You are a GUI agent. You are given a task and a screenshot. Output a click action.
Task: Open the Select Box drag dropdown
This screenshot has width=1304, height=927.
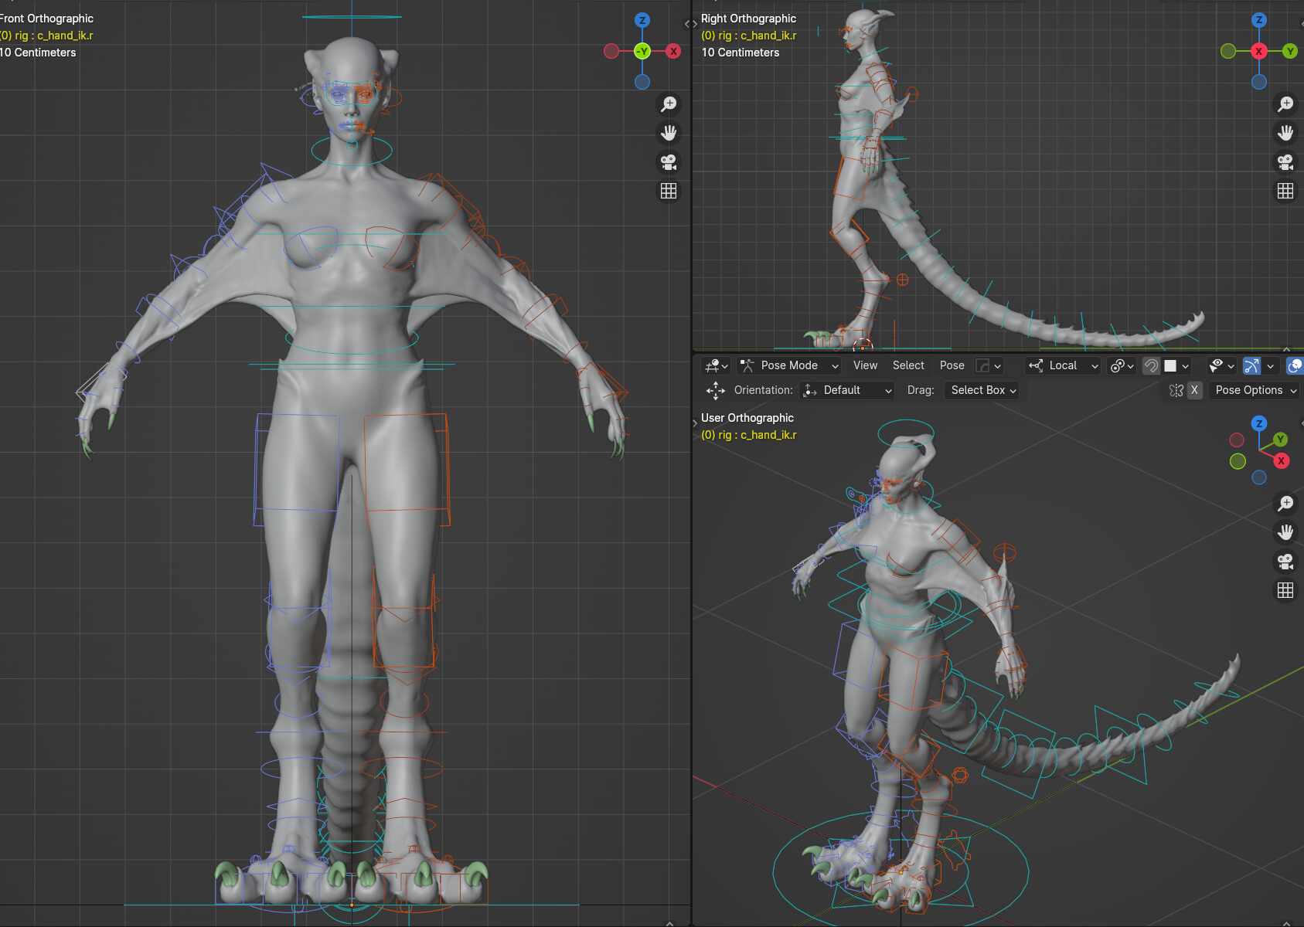[x=982, y=390]
